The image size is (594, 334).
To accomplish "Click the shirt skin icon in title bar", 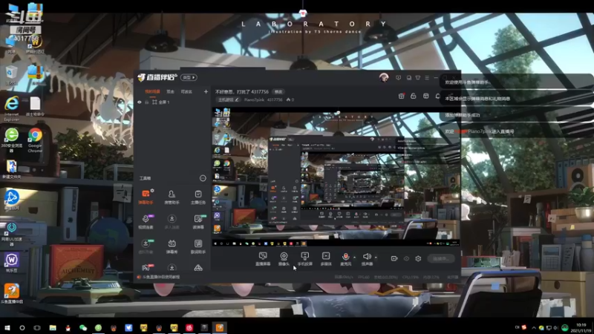I will click(x=418, y=78).
